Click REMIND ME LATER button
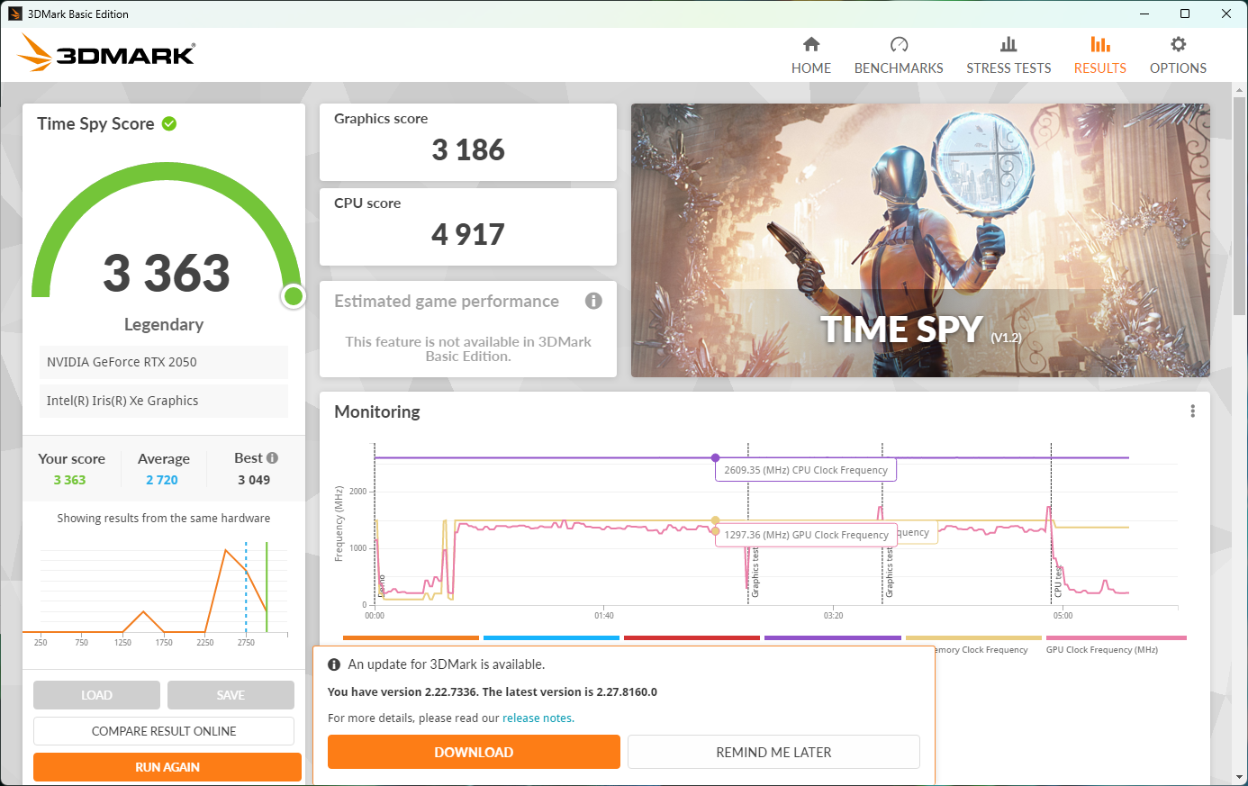Screen dimensions: 1248x786 point(773,752)
